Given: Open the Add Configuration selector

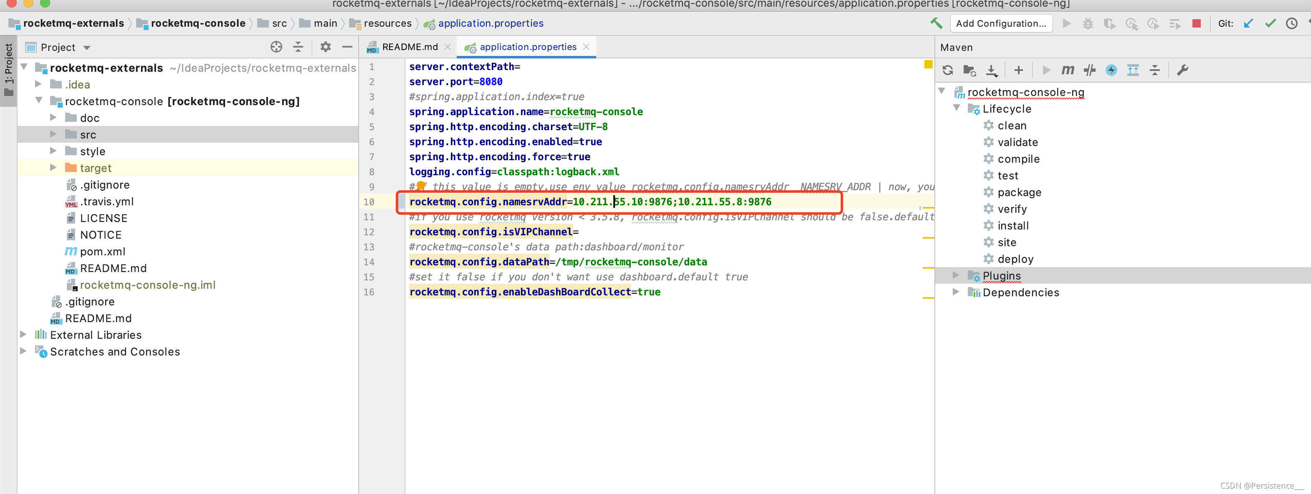Looking at the screenshot, I should pyautogui.click(x=1000, y=23).
